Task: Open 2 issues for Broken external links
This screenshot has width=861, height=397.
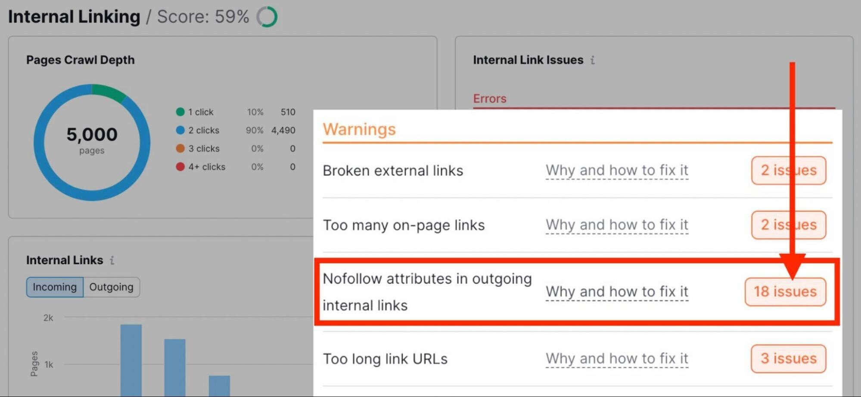Action: 788,170
